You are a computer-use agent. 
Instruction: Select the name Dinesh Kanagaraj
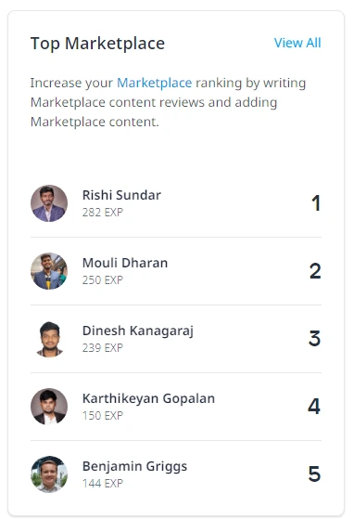[138, 331]
